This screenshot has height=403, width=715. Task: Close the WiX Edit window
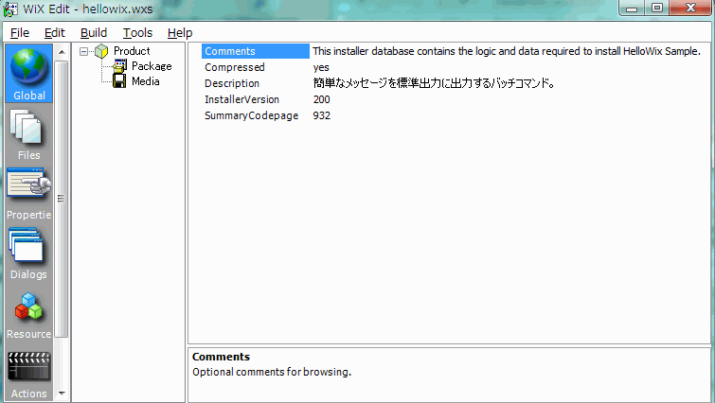point(690,9)
